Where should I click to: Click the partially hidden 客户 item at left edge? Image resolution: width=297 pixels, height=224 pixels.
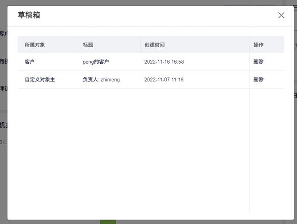(x=4, y=34)
